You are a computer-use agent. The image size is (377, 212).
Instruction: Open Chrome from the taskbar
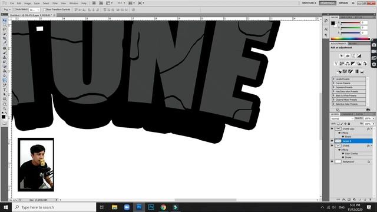point(163,207)
